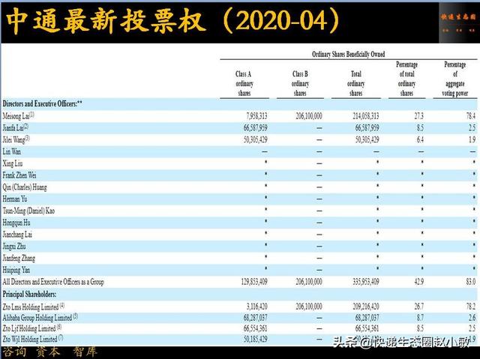Screen dimensions: 480x359
Task: Click Meisong Lai's total 214,058,313
Action: (x=366, y=116)
